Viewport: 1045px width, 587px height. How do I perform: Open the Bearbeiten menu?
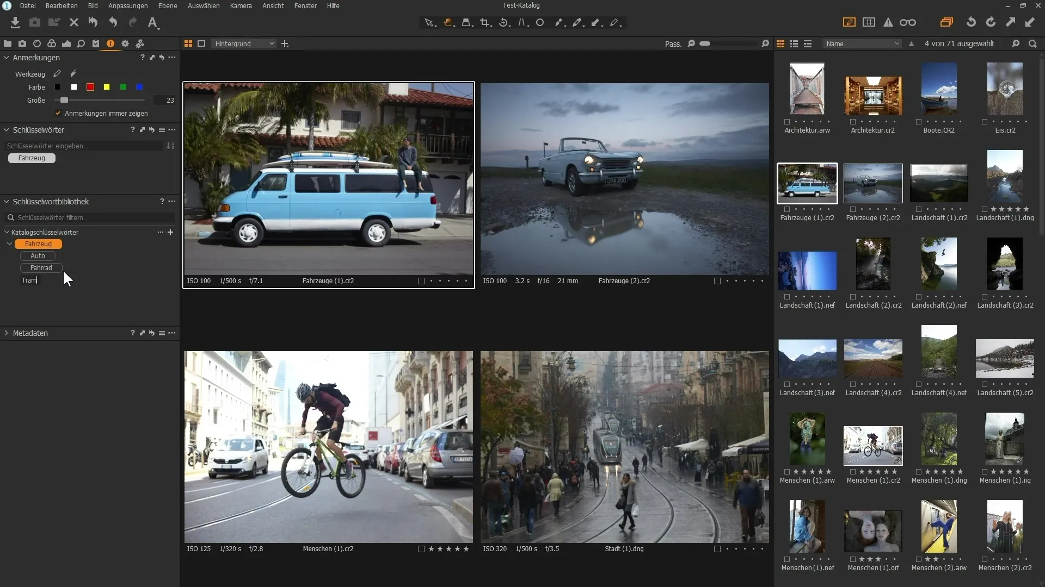click(62, 5)
